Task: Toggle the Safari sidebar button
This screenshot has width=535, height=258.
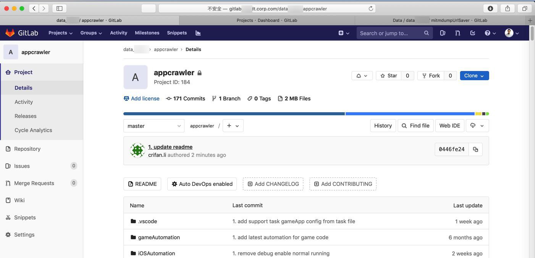Action: (60, 8)
